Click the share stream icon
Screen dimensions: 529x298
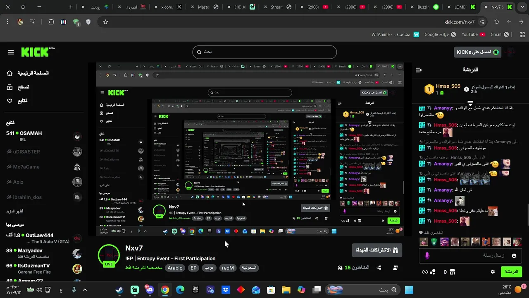[379, 268]
